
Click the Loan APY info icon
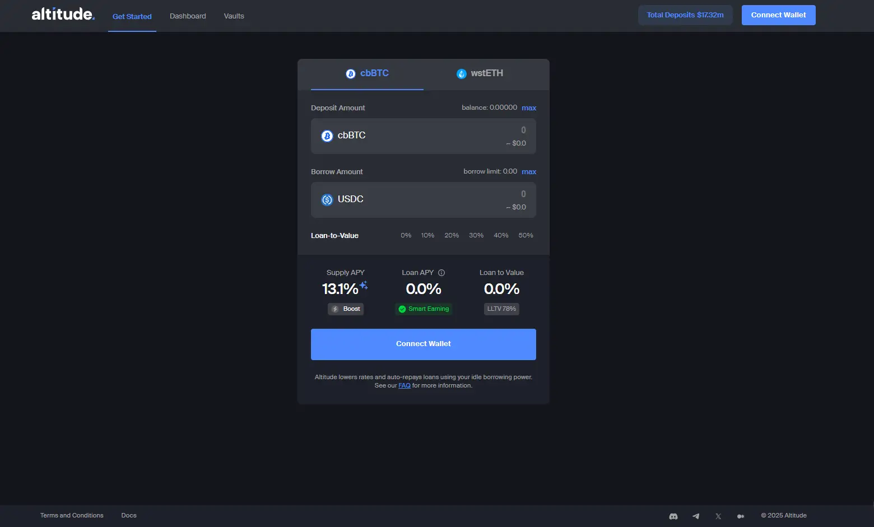(441, 273)
